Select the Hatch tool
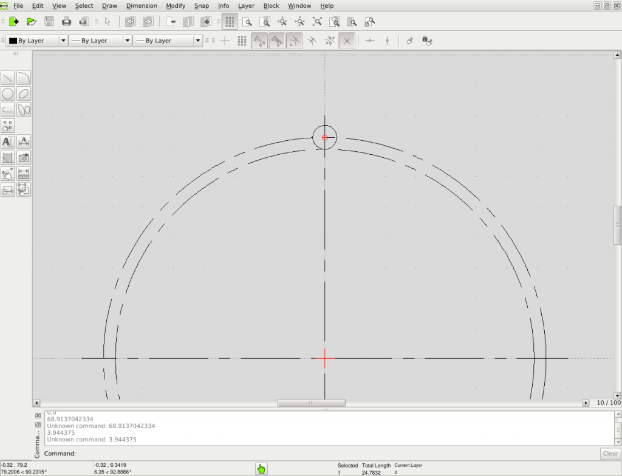Viewport: 622px width, 476px height. tap(8, 158)
